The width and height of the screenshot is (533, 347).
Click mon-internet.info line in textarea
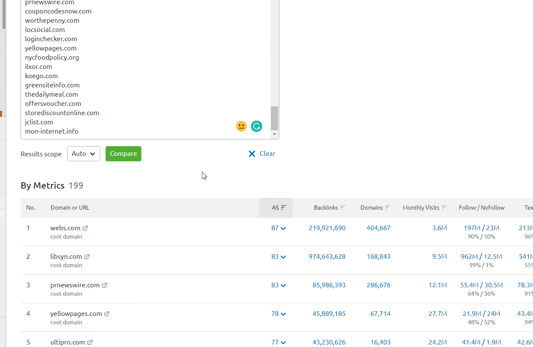pyautogui.click(x=52, y=131)
